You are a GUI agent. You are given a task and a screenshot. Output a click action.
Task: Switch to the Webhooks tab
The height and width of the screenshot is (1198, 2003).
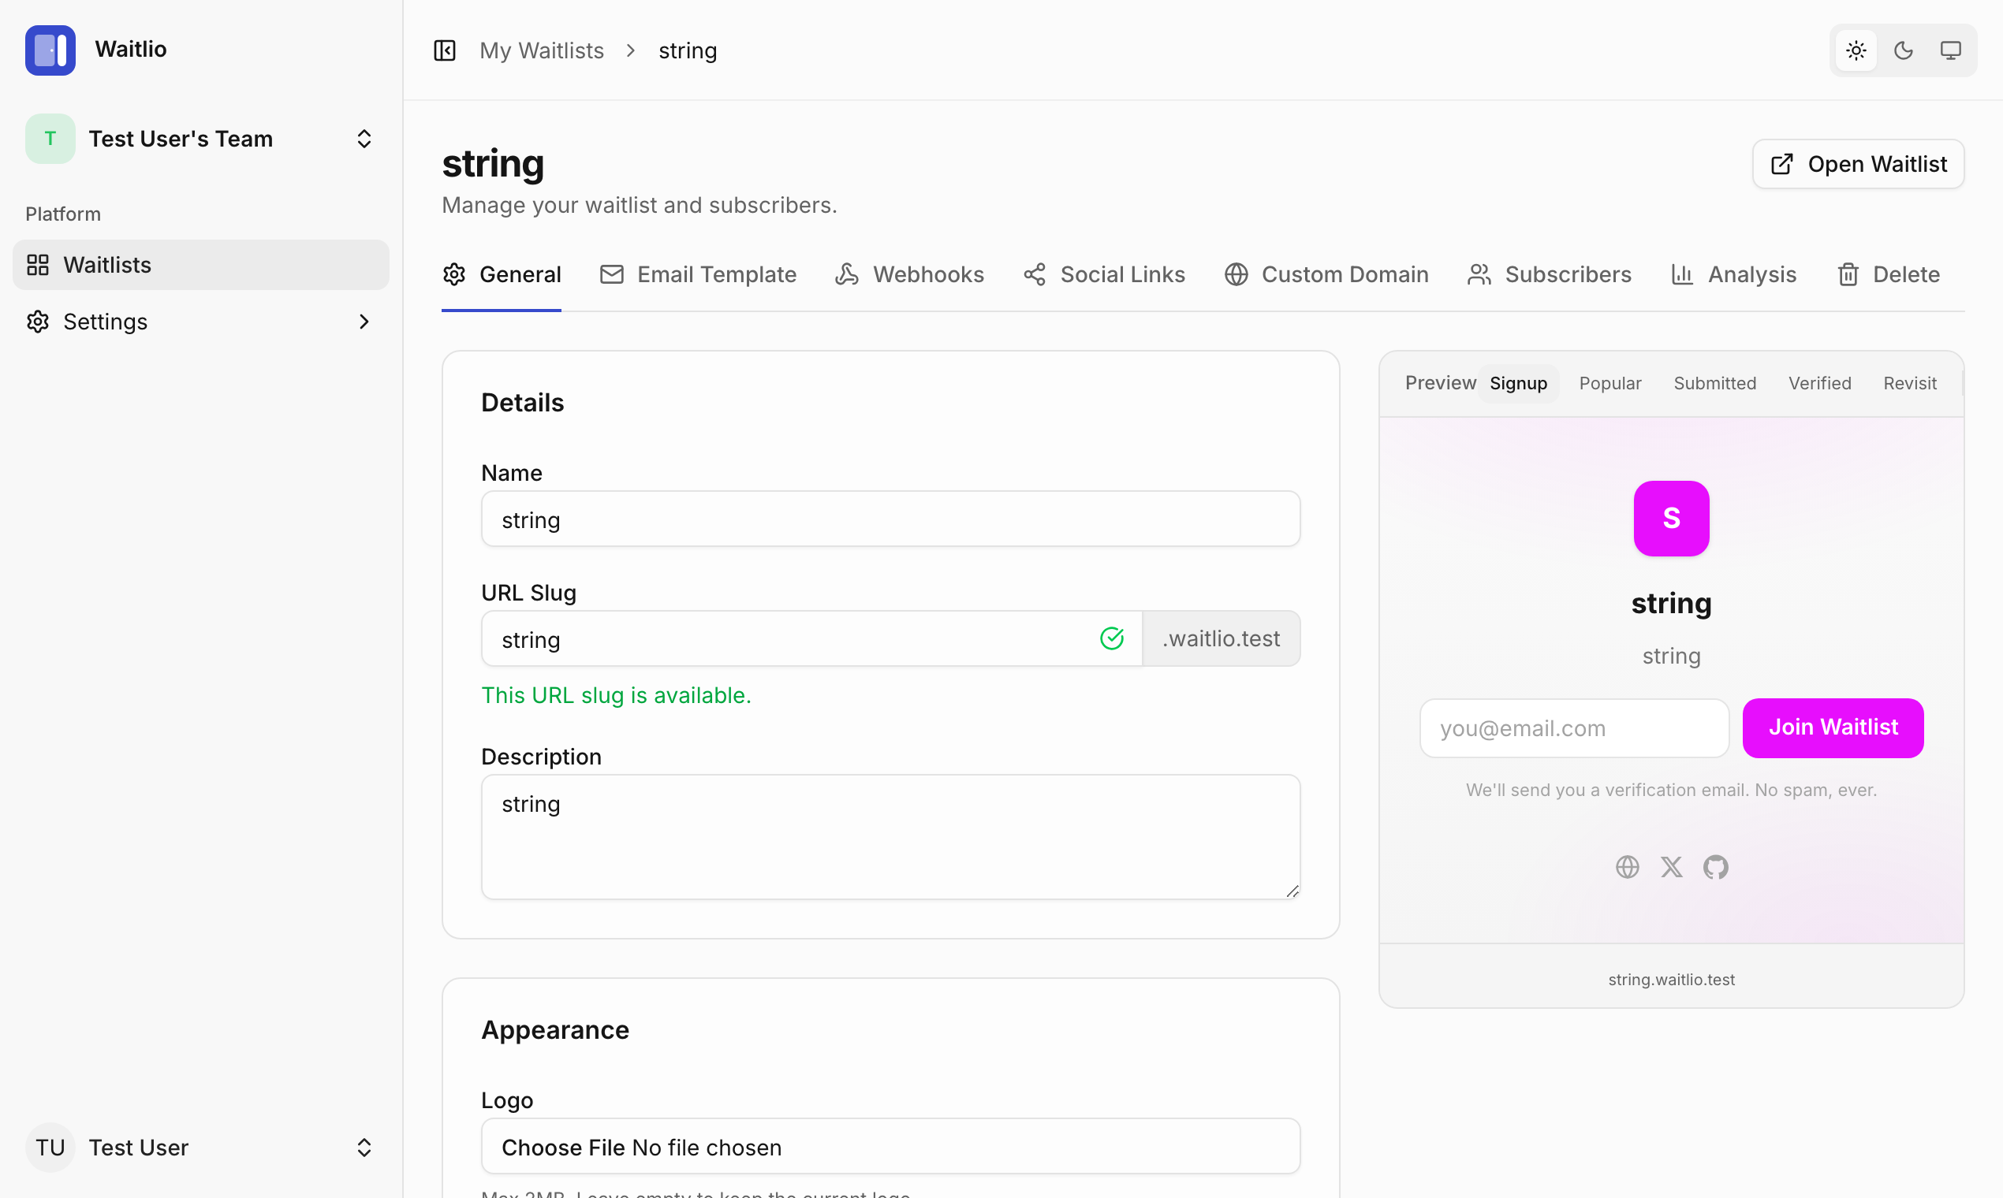[910, 274]
